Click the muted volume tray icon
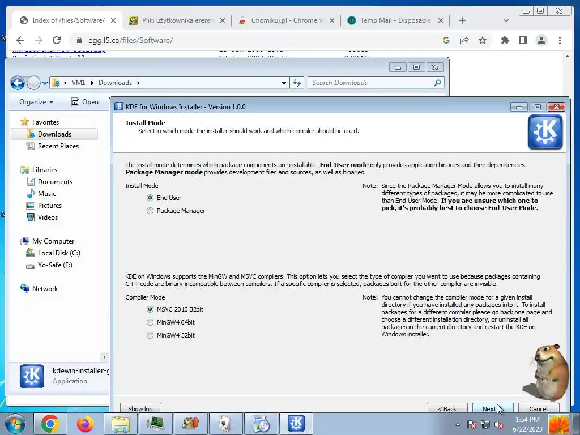 pos(499,425)
